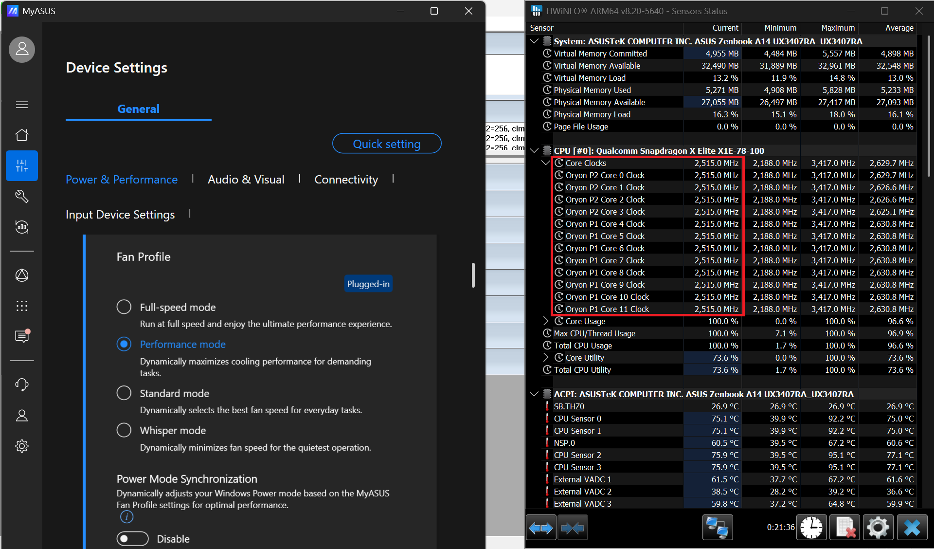Collapse the Core Clocks tree node
The height and width of the screenshot is (549, 934).
(546, 163)
